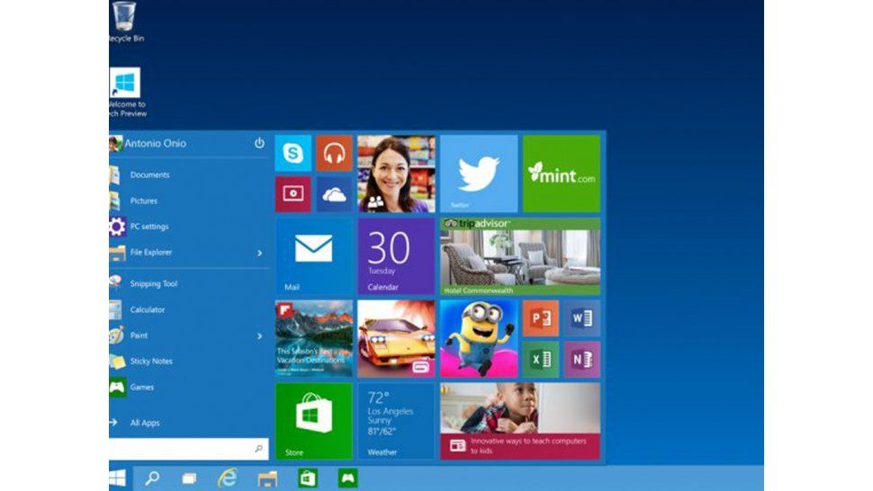Image resolution: width=873 pixels, height=491 pixels.
Task: Click the Windows Start button on taskbar
Action: coord(118,478)
